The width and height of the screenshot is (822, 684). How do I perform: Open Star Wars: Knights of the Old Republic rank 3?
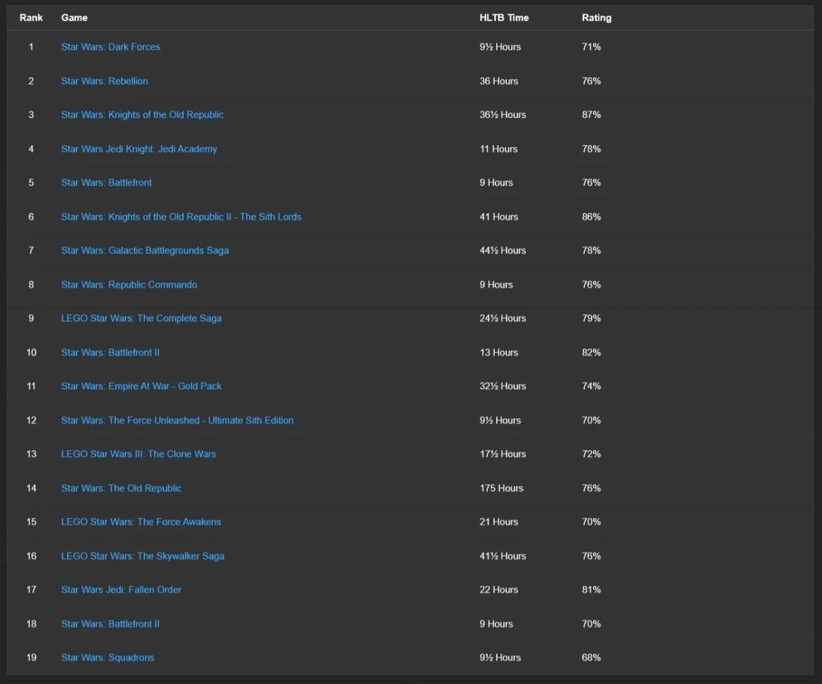tap(142, 115)
